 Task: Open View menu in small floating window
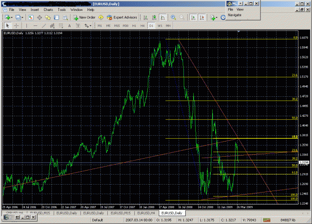point(240,9)
